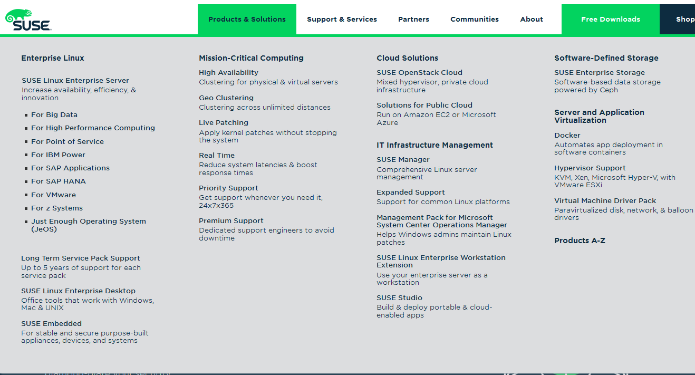Click the Shop button
Screen dimensions: 695x375
[x=684, y=20]
